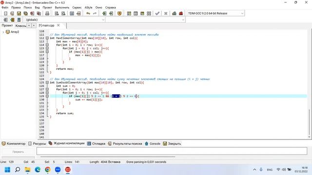This screenshot has height=175, width=312.
Task: Switch to the Классы sidebar tab
Action: pyautogui.click(x=20, y=26)
